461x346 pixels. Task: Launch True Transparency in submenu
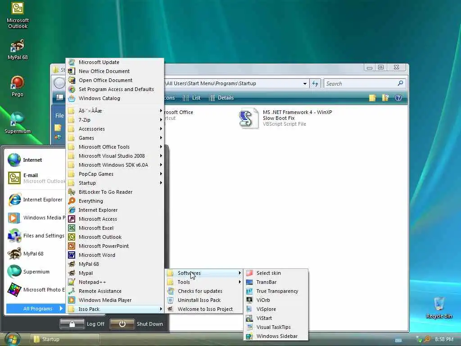tap(276, 291)
